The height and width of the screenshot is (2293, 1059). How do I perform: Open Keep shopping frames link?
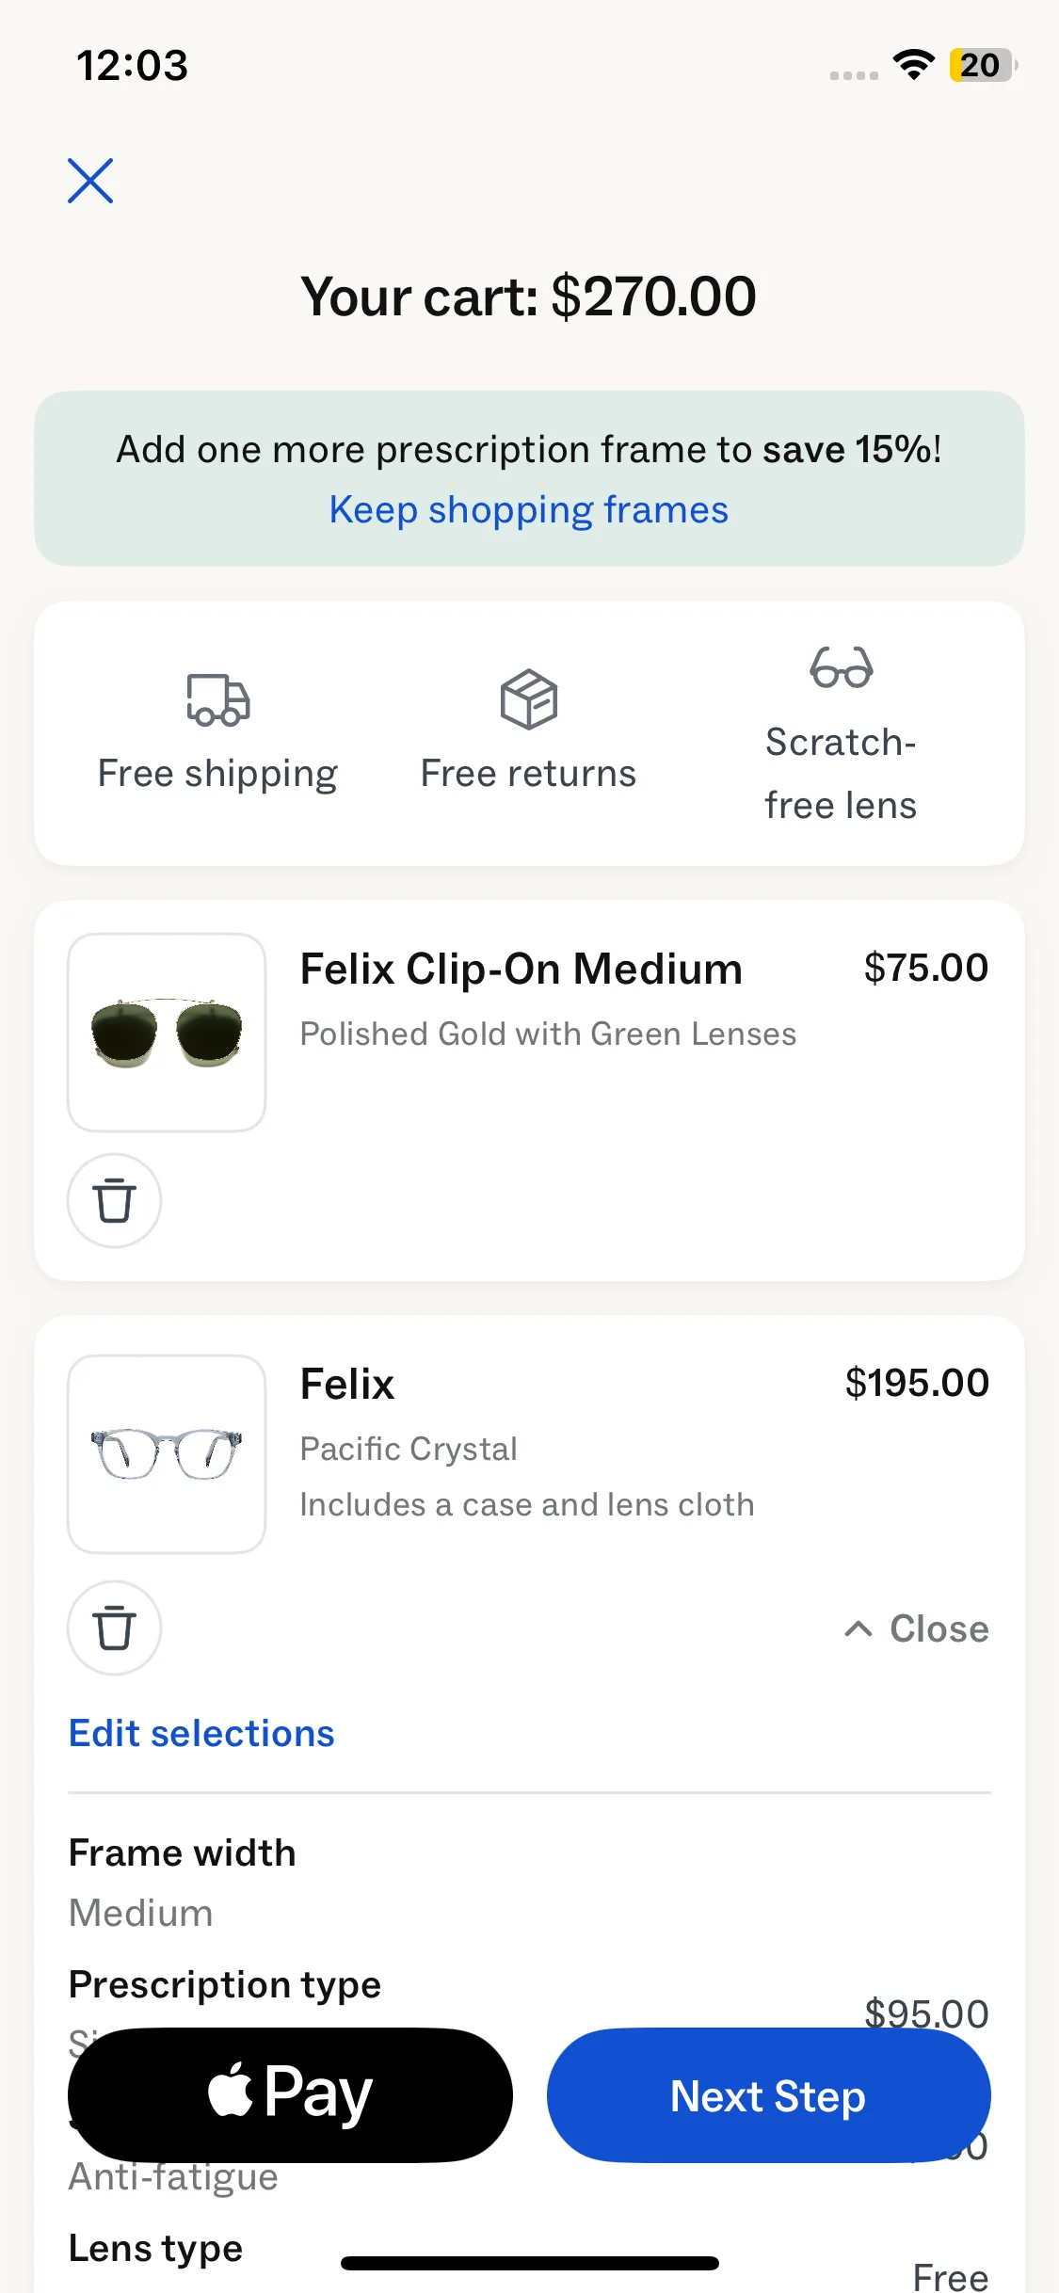[528, 510]
